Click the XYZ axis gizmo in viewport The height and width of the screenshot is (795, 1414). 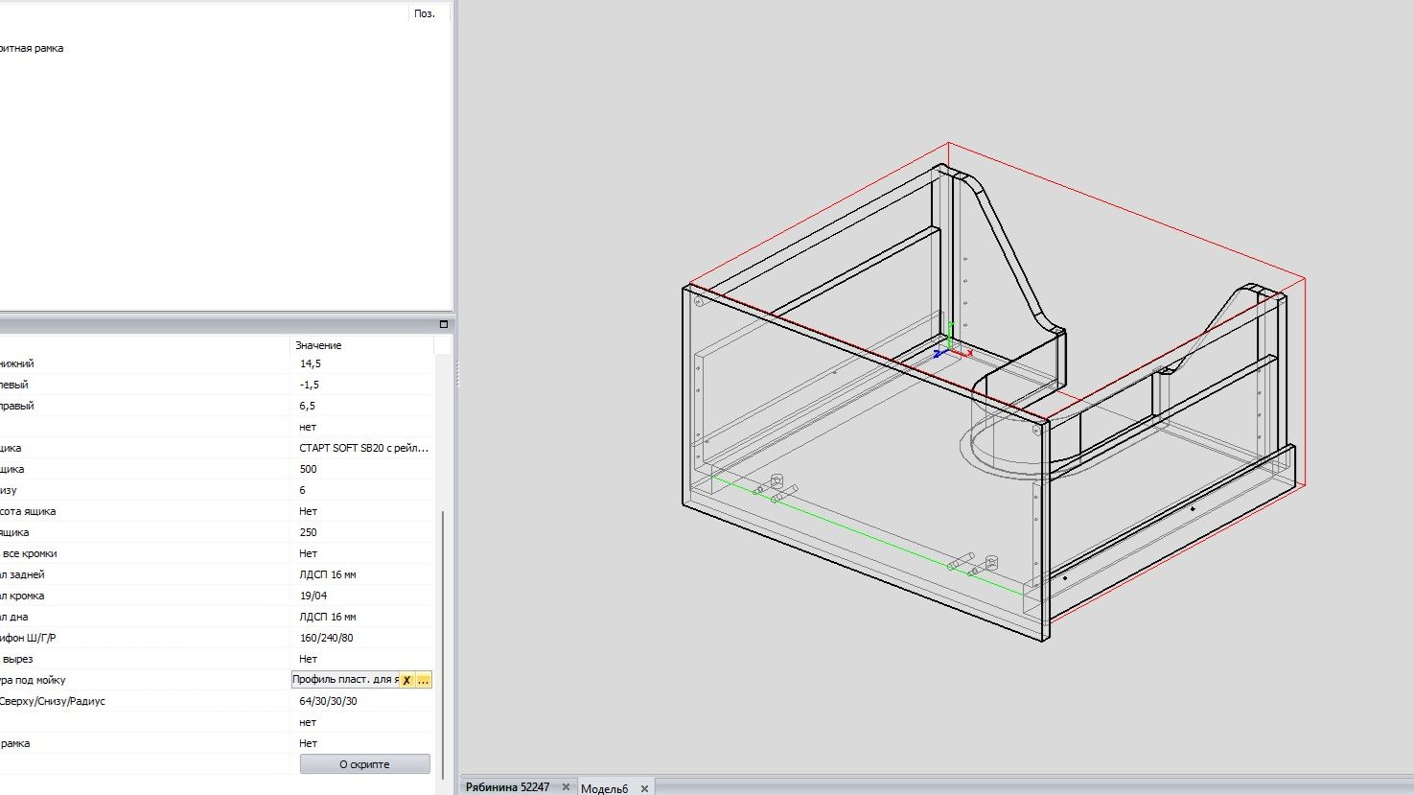click(949, 350)
